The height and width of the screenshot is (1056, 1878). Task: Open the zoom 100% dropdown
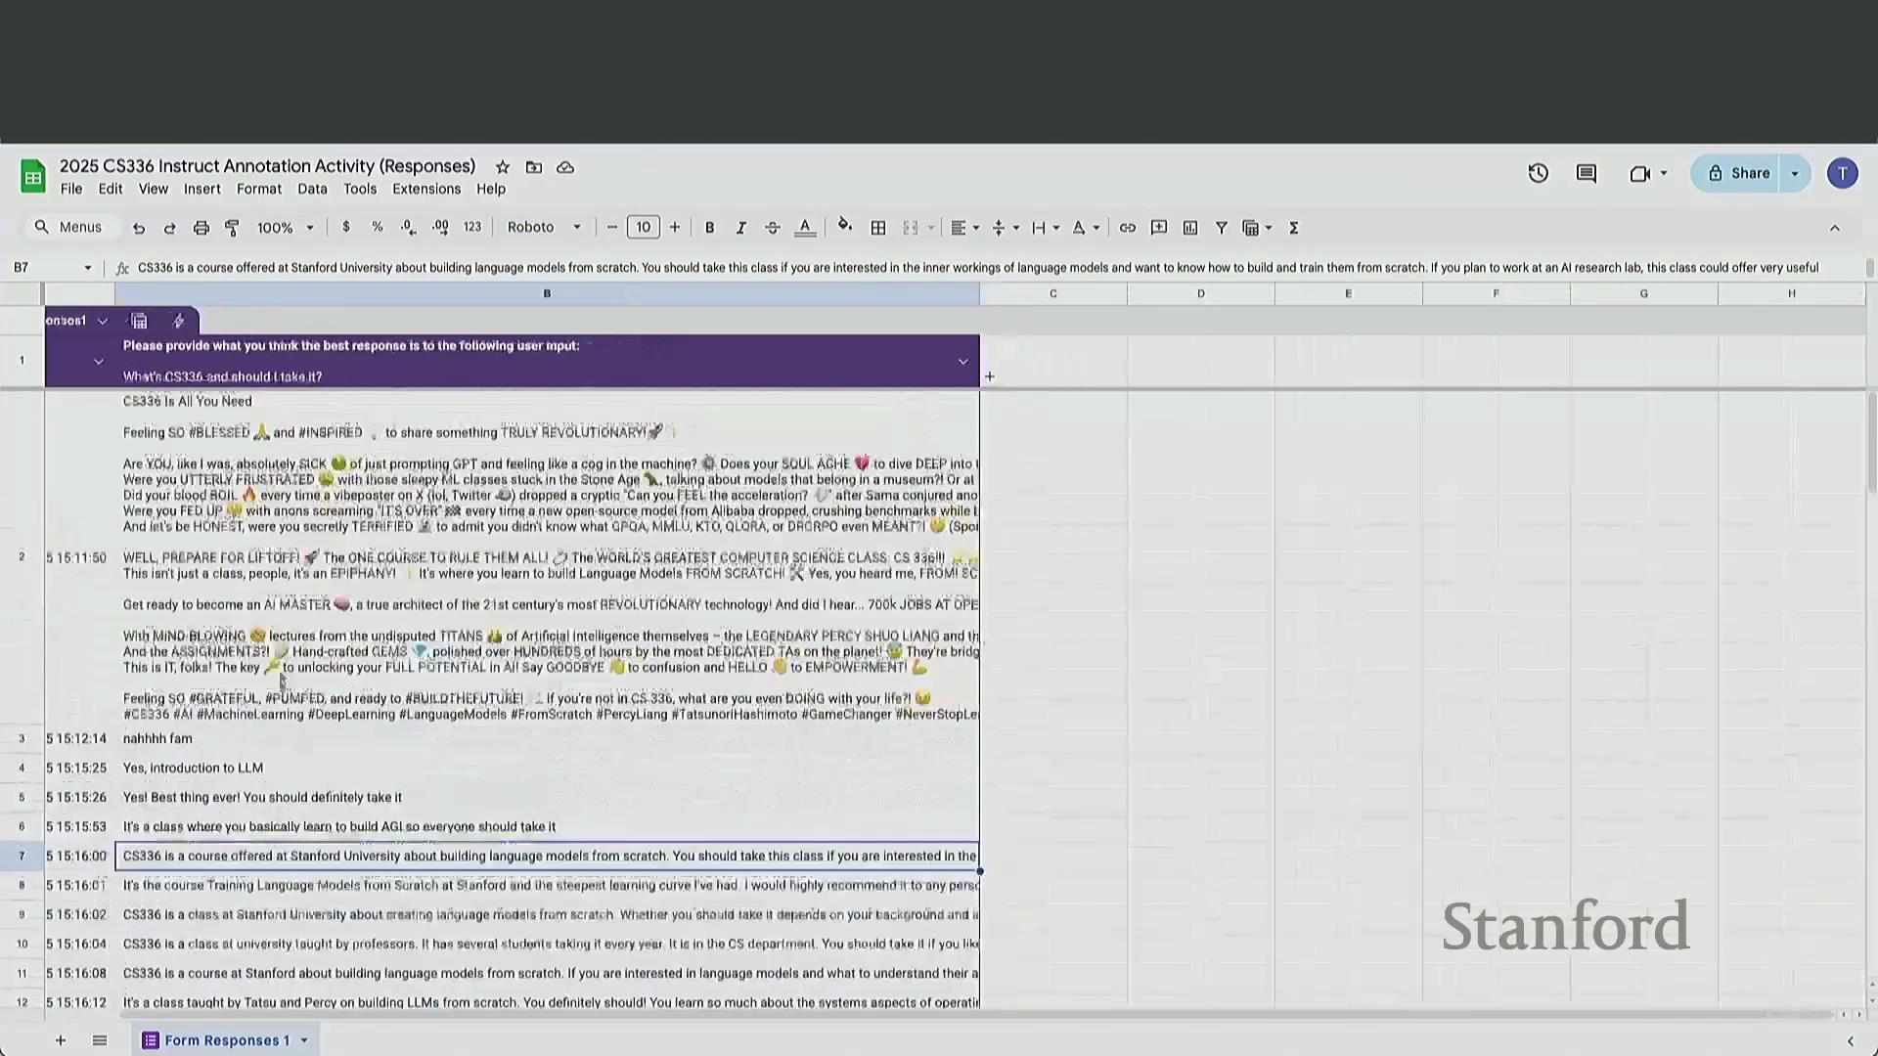point(285,228)
